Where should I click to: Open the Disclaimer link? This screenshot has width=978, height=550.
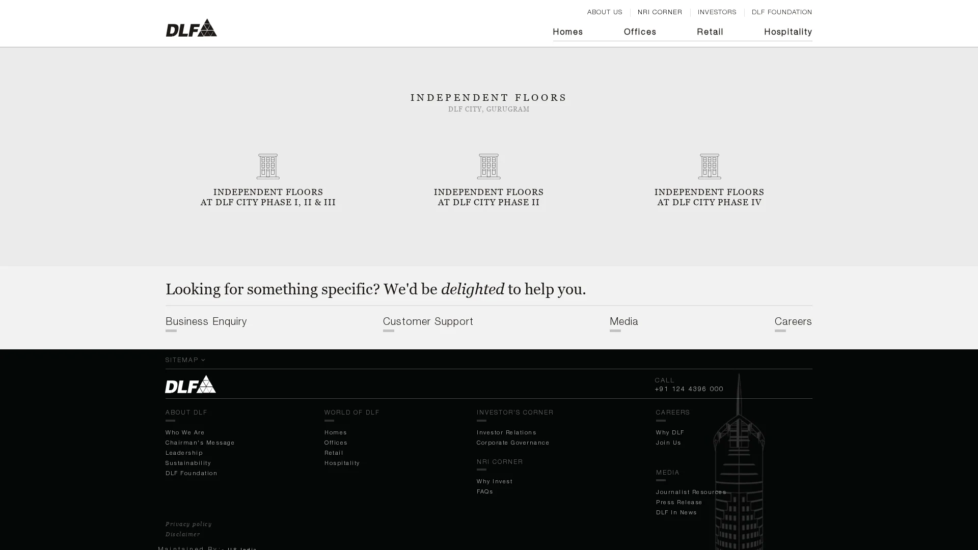(182, 534)
